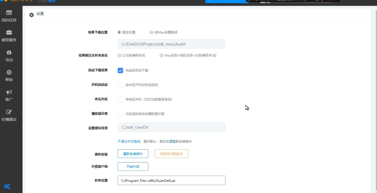
Task: Click the 开始升级 button
Action: tap(133, 167)
